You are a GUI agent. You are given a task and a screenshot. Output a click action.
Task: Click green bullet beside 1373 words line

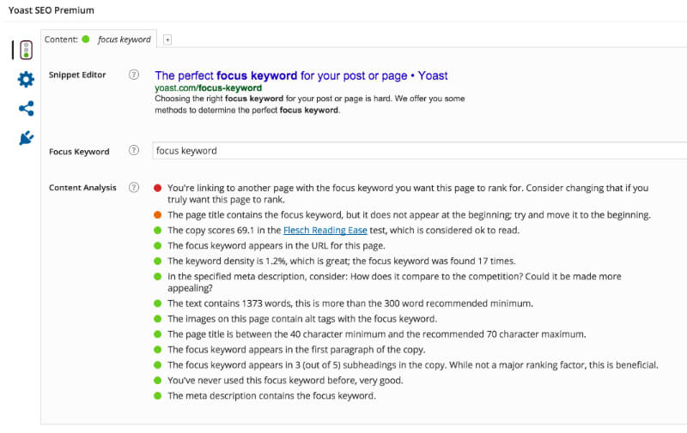point(158,304)
